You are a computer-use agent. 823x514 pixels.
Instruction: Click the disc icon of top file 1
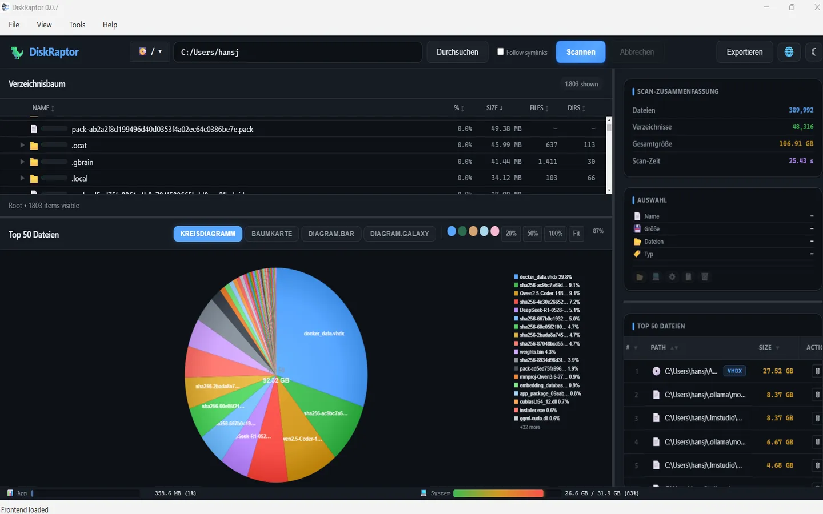(656, 371)
